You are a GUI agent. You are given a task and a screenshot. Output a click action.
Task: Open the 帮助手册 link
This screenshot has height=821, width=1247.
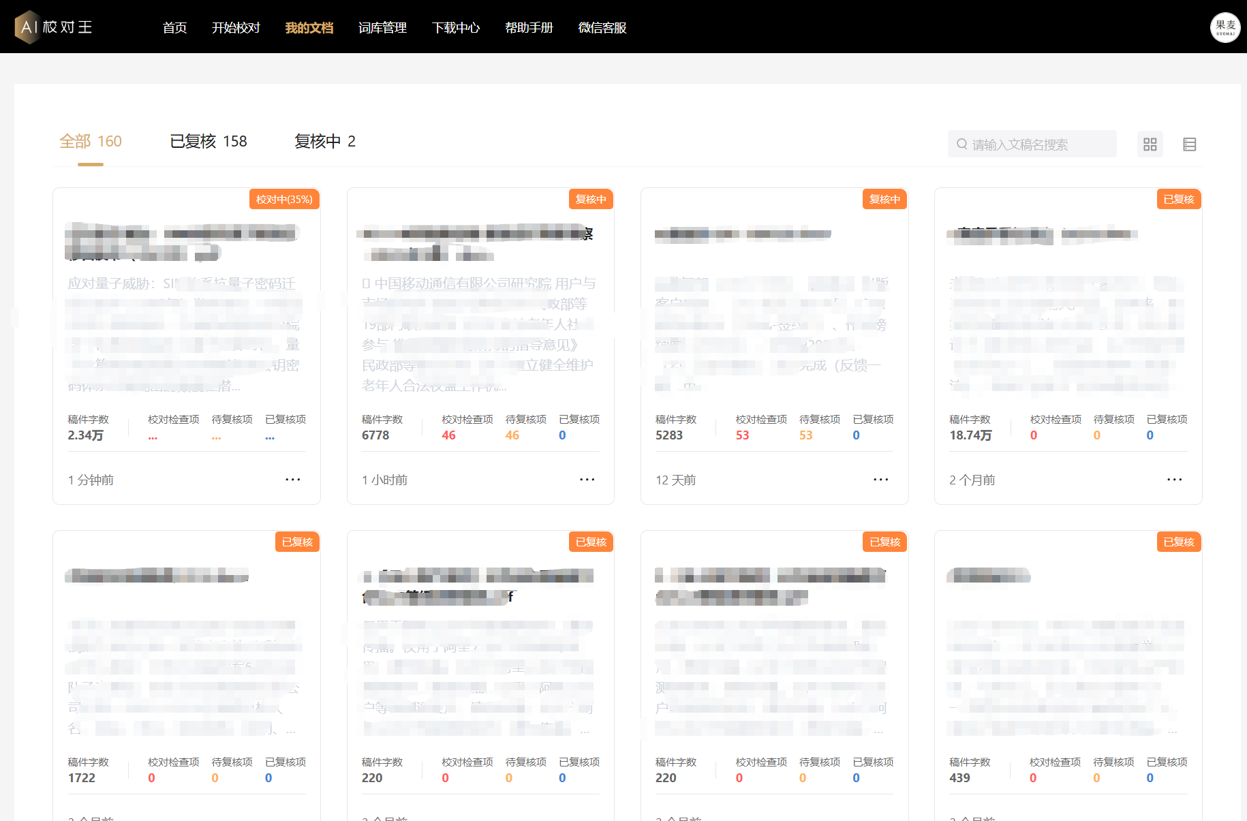click(x=529, y=28)
